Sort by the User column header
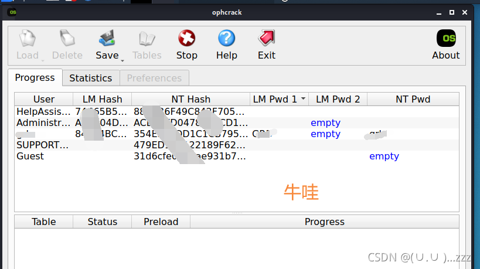The width and height of the screenshot is (480, 269). pyautogui.click(x=44, y=99)
